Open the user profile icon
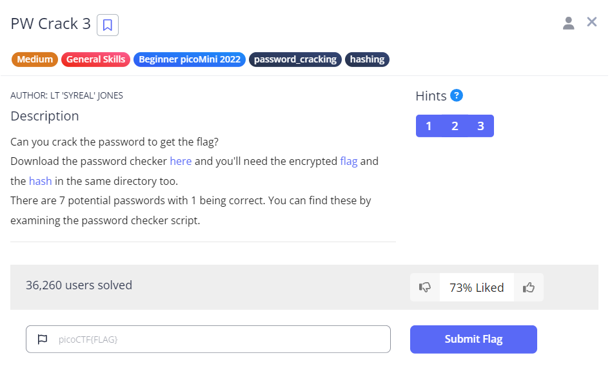This screenshot has height=373, width=612. [568, 23]
